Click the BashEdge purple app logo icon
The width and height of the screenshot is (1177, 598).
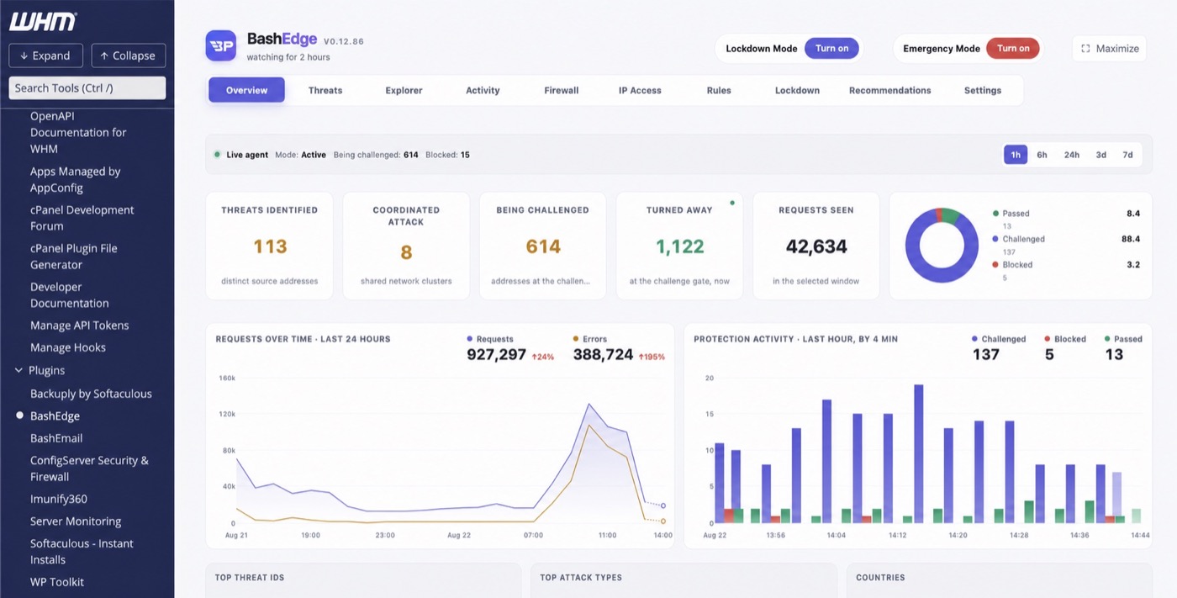coord(221,45)
